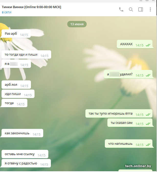This screenshot has width=157, height=172.
Task: Select the message 'так ты тупо игноришь ёпта'
Action: click(x=119, y=113)
